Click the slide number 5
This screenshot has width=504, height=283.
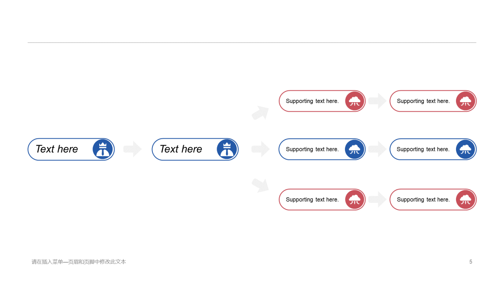[471, 262]
